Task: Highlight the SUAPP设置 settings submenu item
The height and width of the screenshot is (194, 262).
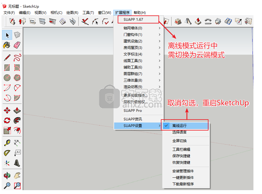Action: click(139, 125)
